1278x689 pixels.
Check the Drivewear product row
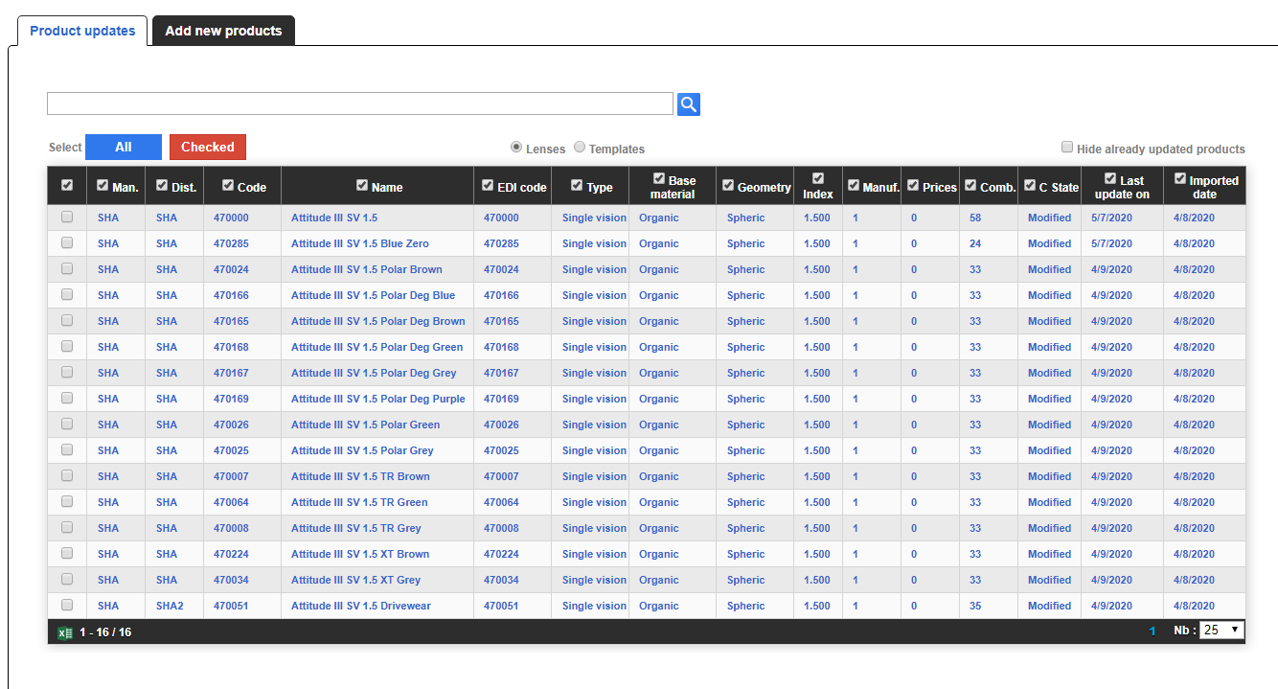click(67, 606)
